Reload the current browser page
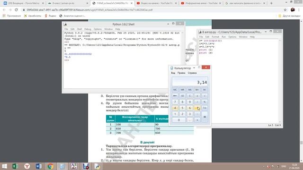This screenshot has width=303, height=170. (16, 10)
